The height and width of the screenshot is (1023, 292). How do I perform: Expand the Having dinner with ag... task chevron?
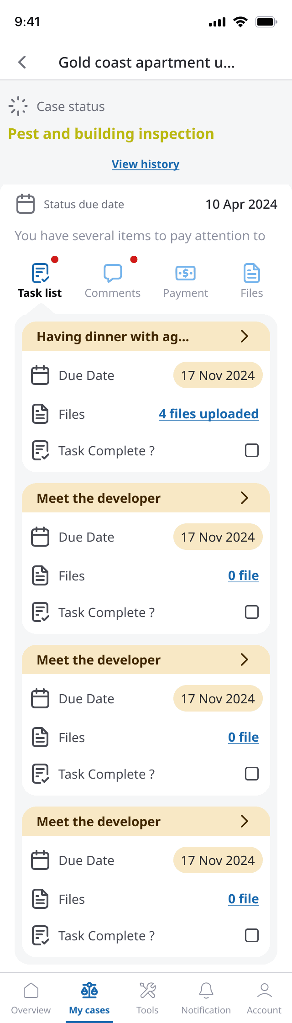pyautogui.click(x=245, y=336)
